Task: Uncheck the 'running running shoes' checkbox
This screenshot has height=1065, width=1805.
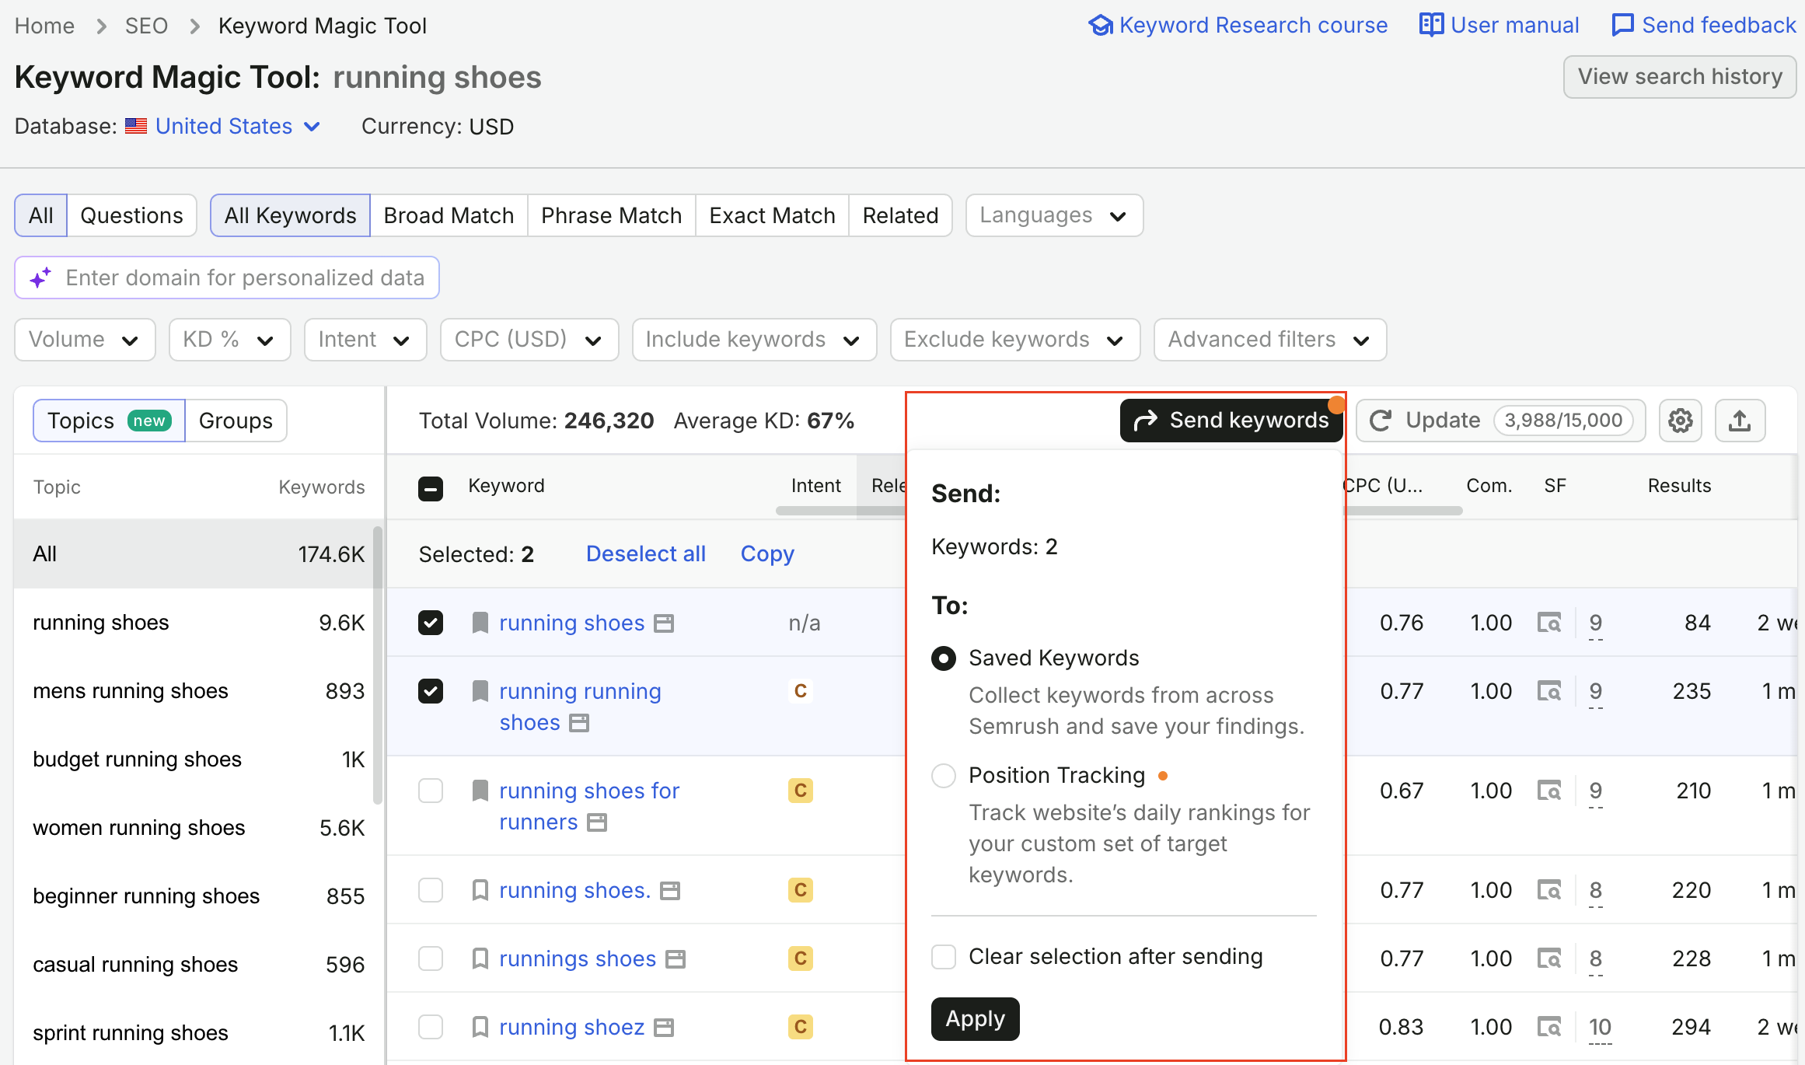Action: pos(431,691)
